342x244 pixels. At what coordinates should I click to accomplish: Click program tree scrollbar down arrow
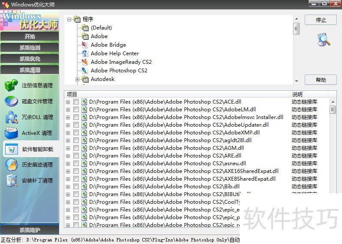pos(297,81)
